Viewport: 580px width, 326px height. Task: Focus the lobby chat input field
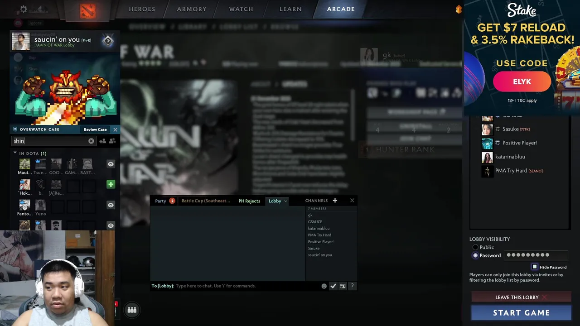coord(247,286)
